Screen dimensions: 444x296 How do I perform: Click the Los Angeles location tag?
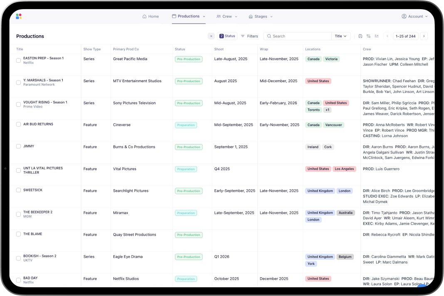point(344,169)
